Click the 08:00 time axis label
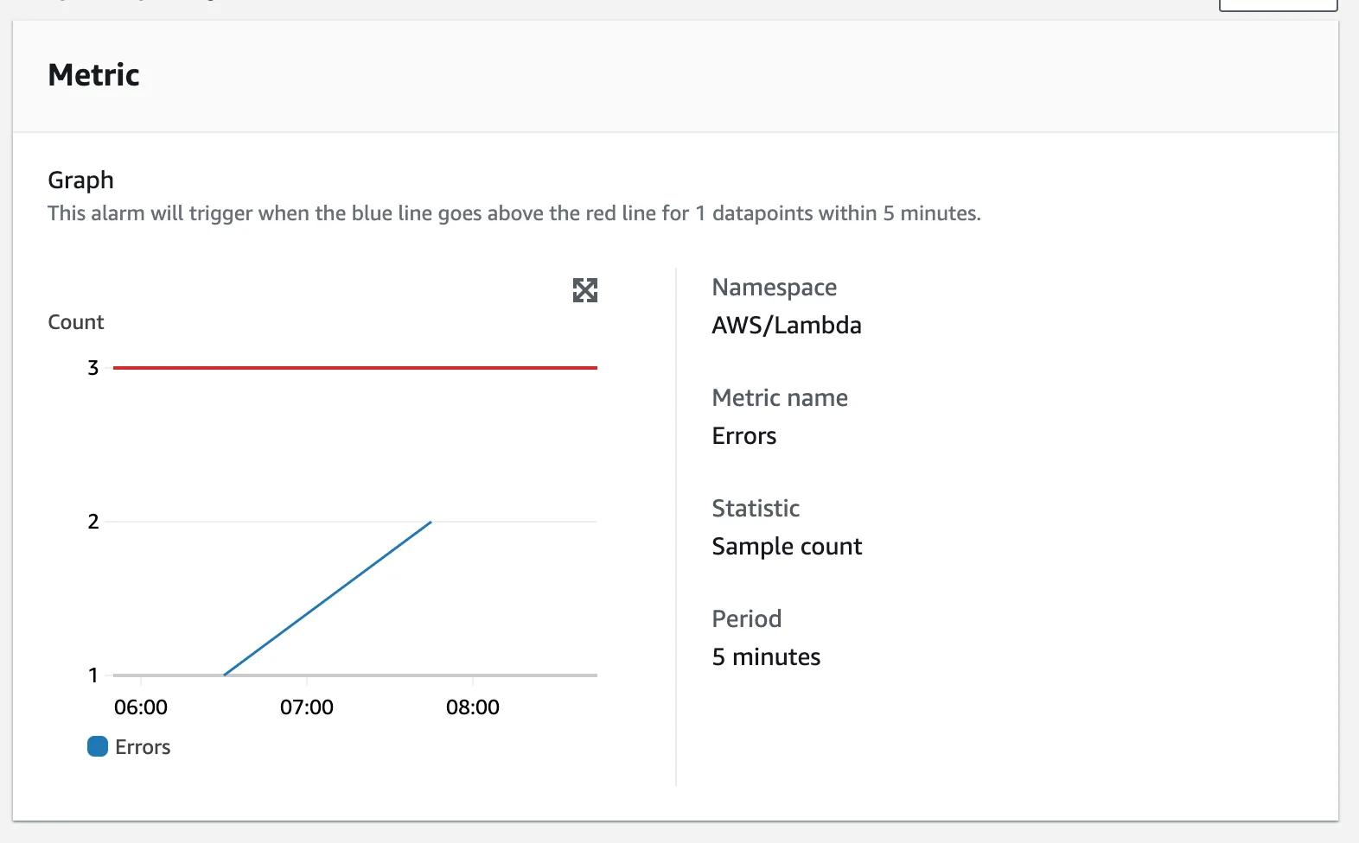This screenshot has width=1359, height=843. (473, 707)
